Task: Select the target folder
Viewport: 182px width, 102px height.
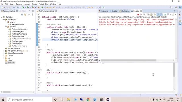Action: click(10, 60)
